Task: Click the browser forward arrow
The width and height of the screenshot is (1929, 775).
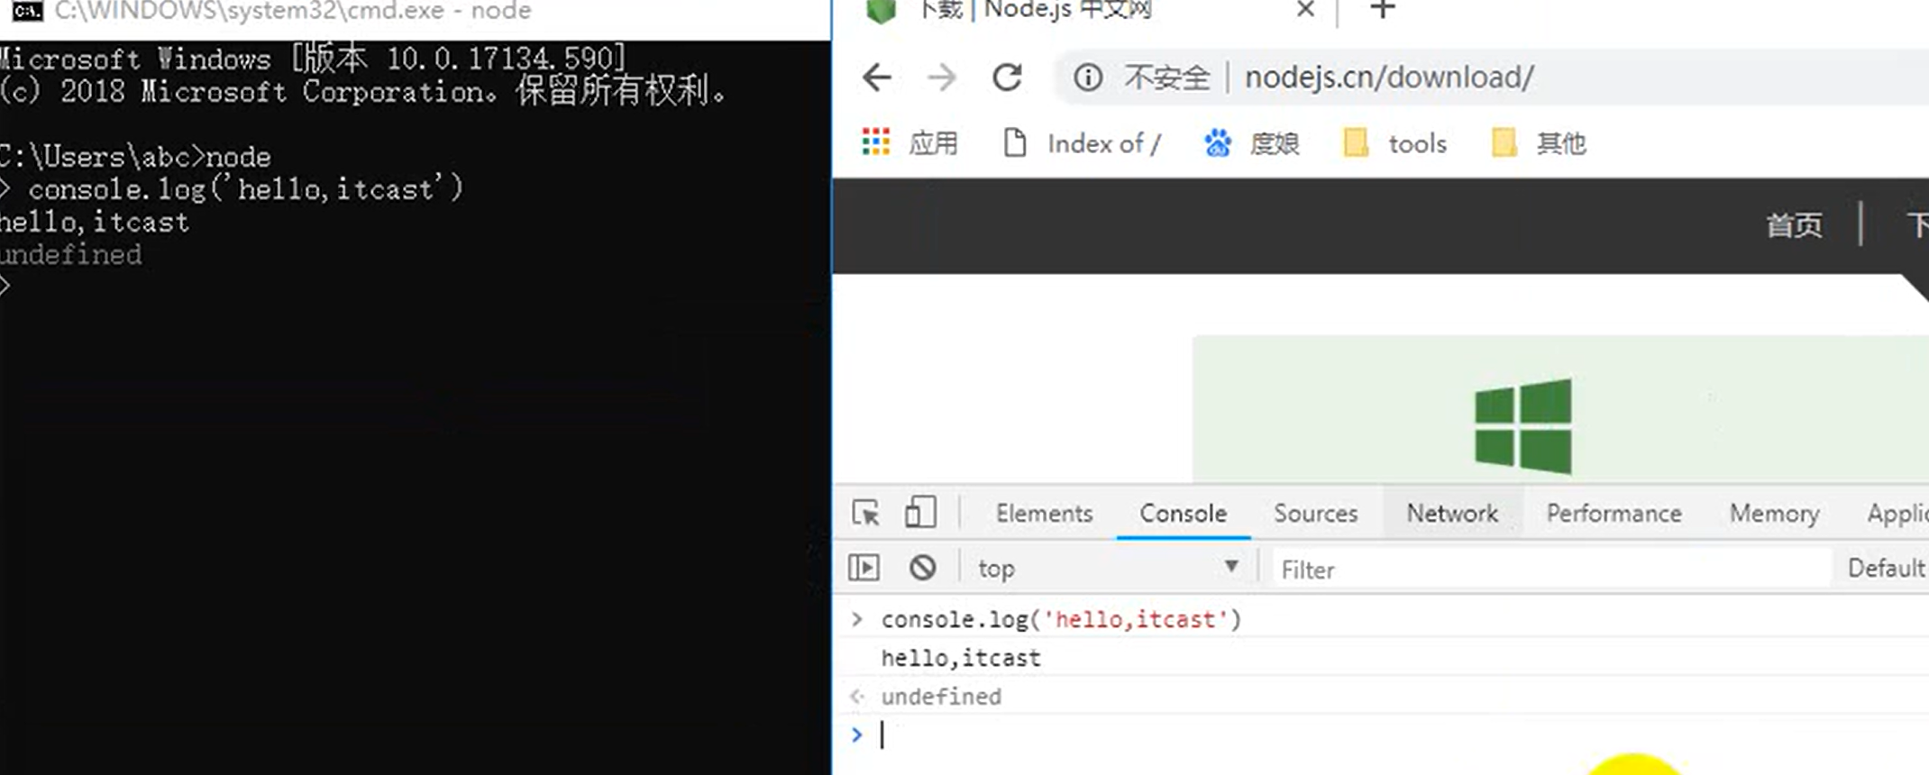Action: point(942,77)
